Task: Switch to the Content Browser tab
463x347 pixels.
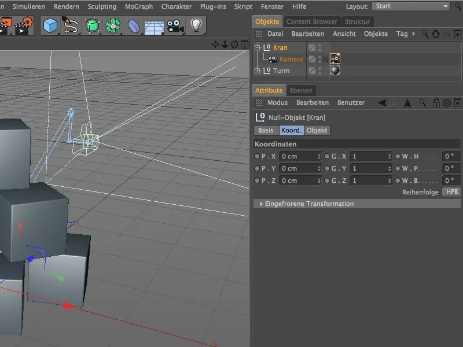Action: click(311, 21)
